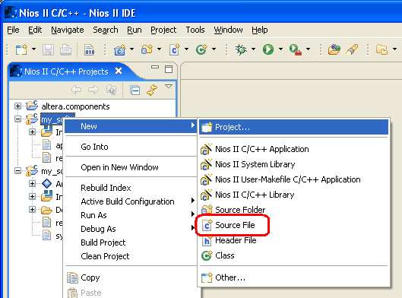This screenshot has height=298, width=402.
Task: Open dropdown next to New Class toolbar icon
Action: coord(214,49)
